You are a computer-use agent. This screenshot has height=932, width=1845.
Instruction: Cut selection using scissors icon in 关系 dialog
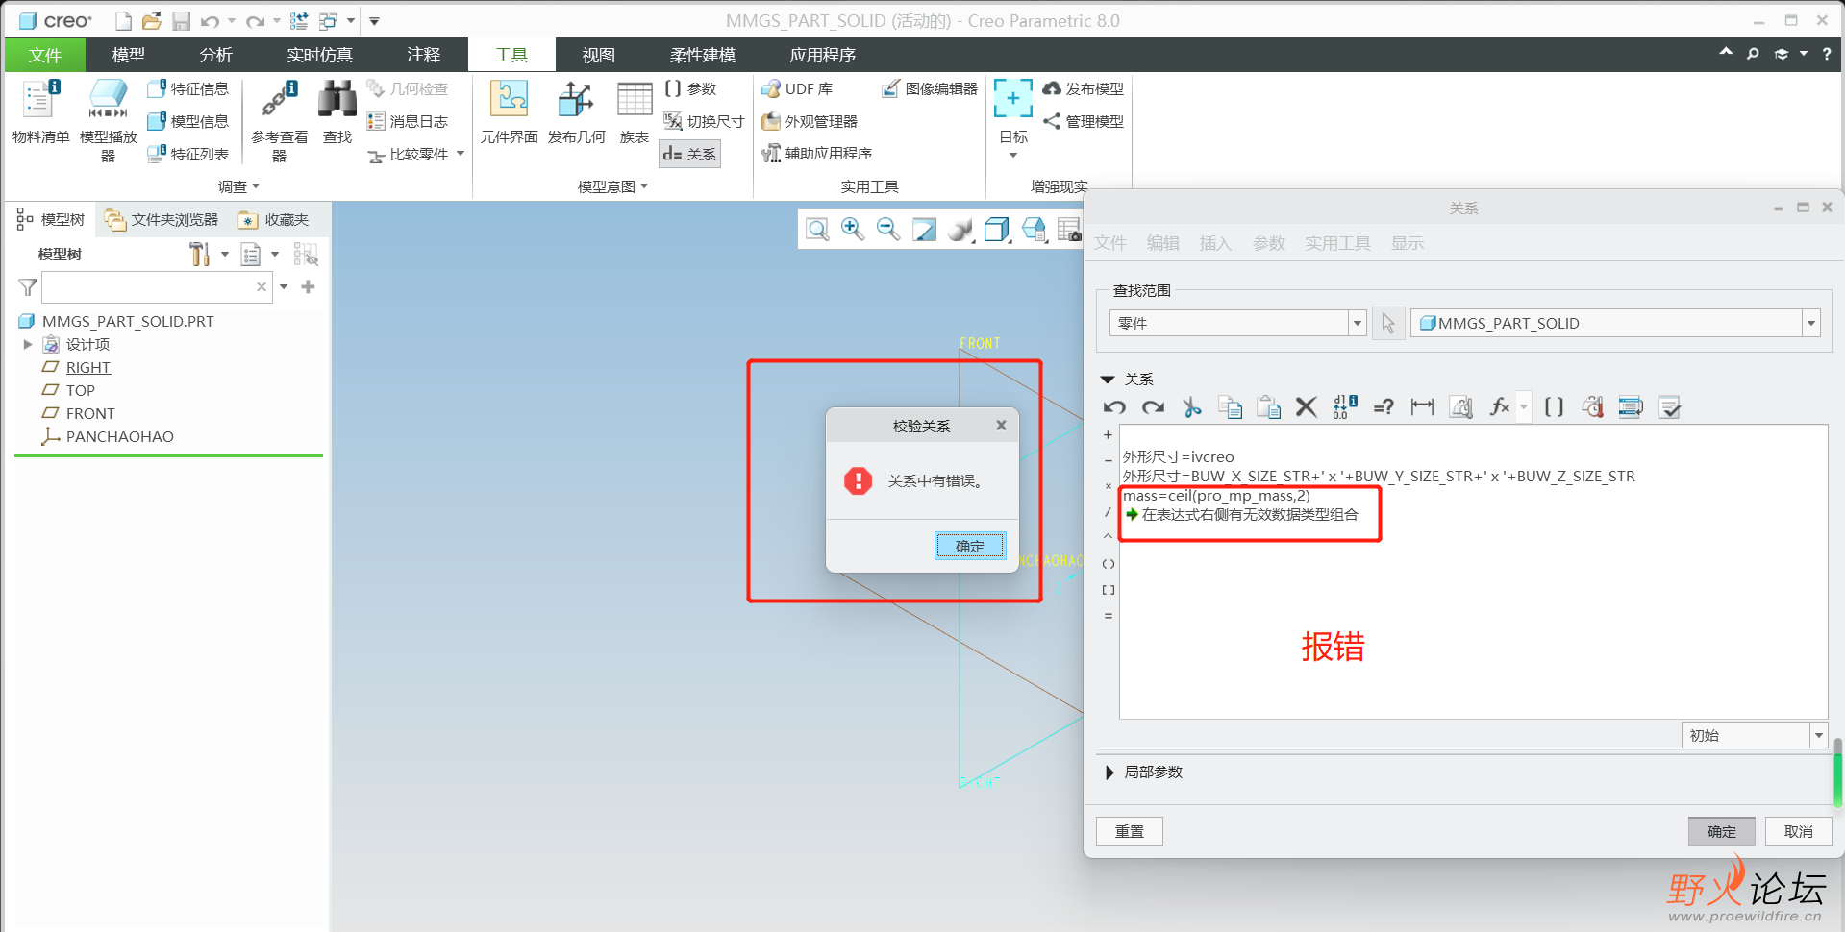(1192, 407)
